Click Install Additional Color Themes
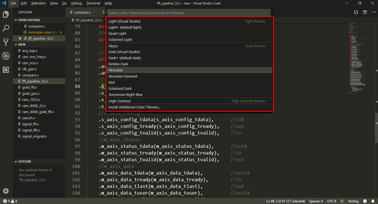The width and height of the screenshot is (378, 204). pos(189,107)
